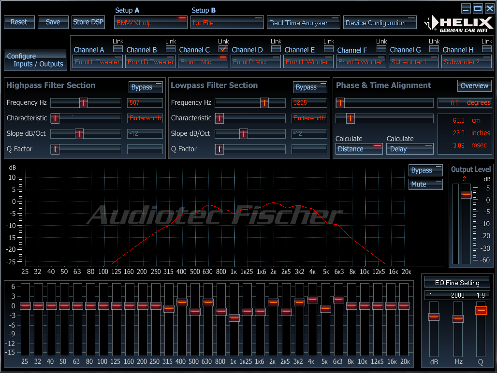Enable the Link checkbox after Channel A
The width and height of the screenshot is (497, 373).
[x=118, y=49]
